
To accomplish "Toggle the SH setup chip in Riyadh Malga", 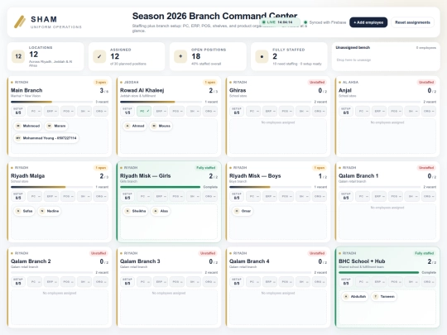I will [x=84, y=196].
